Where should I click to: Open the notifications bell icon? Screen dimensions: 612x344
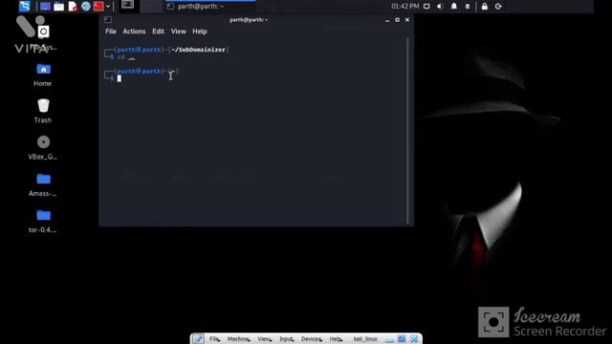454,7
